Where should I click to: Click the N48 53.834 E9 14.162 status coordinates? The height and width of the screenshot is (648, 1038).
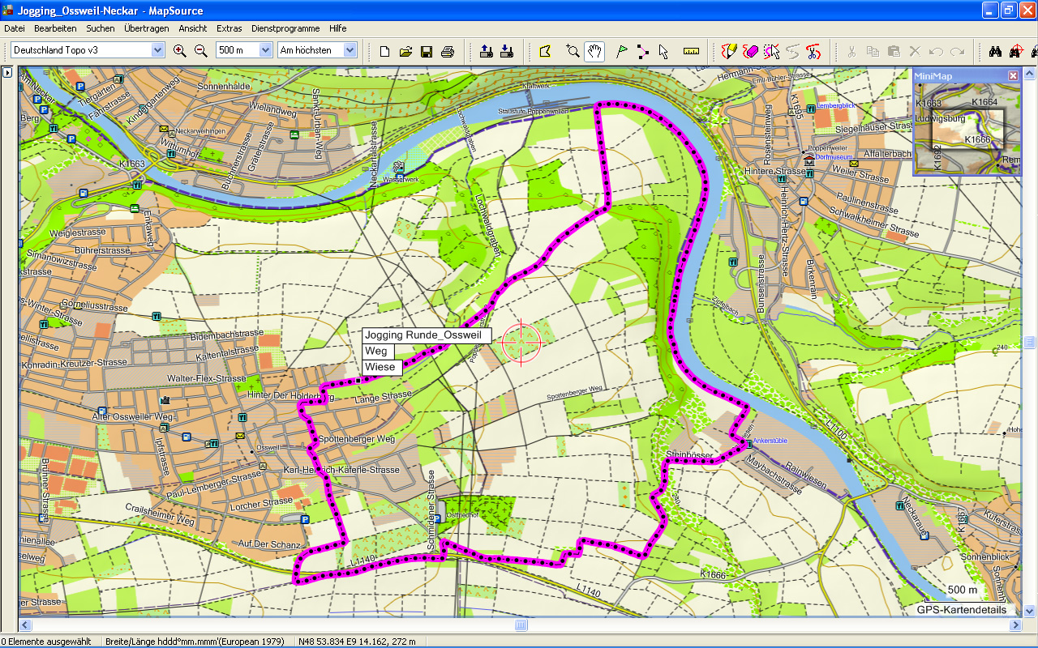(357, 642)
